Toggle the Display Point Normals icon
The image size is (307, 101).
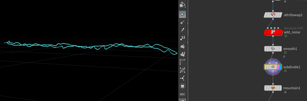182,22
